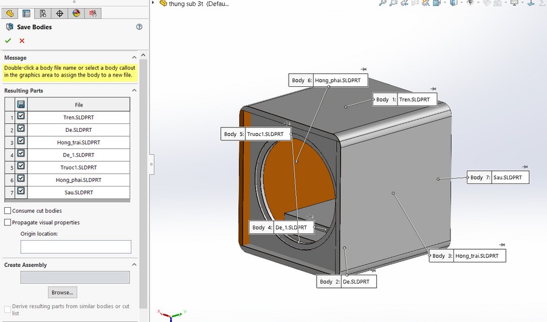This screenshot has height=322, width=547.
Task: Uncheck save box for De.SLDPRT row
Action: click(21, 128)
